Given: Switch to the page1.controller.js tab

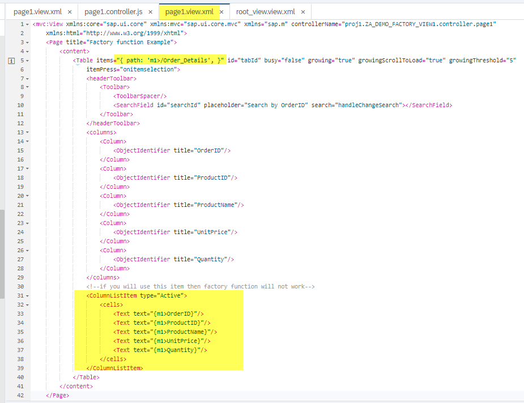Looking at the screenshot, I should point(113,12).
